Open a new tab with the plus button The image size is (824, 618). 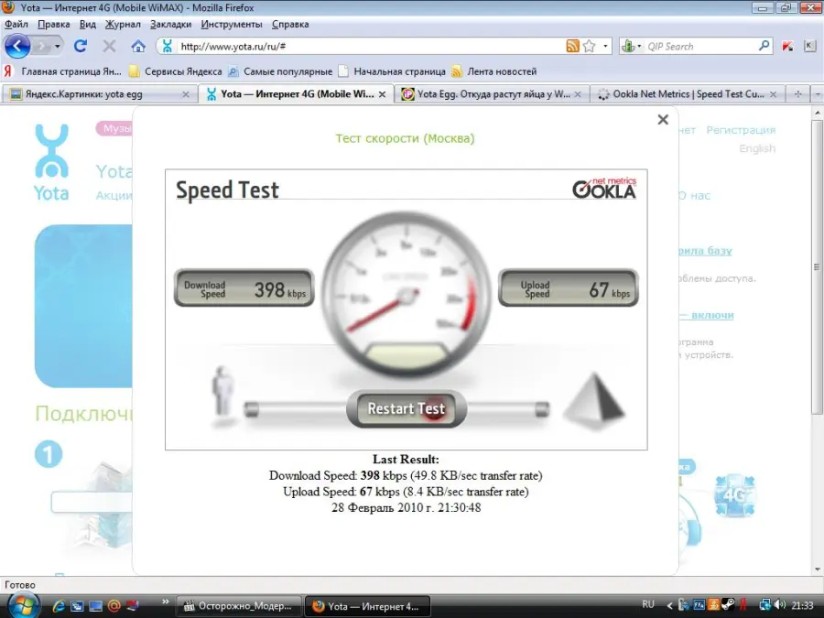pyautogui.click(x=797, y=94)
